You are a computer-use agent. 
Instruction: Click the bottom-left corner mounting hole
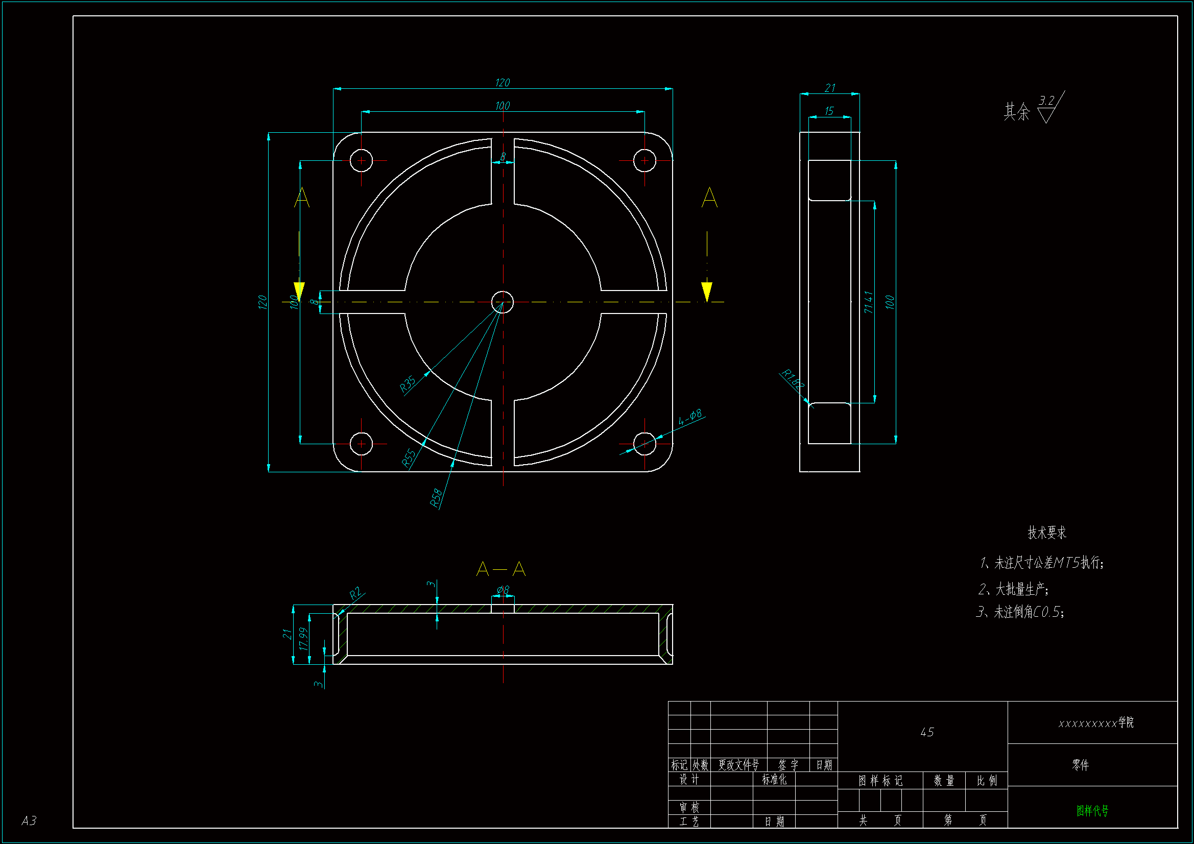(362, 444)
